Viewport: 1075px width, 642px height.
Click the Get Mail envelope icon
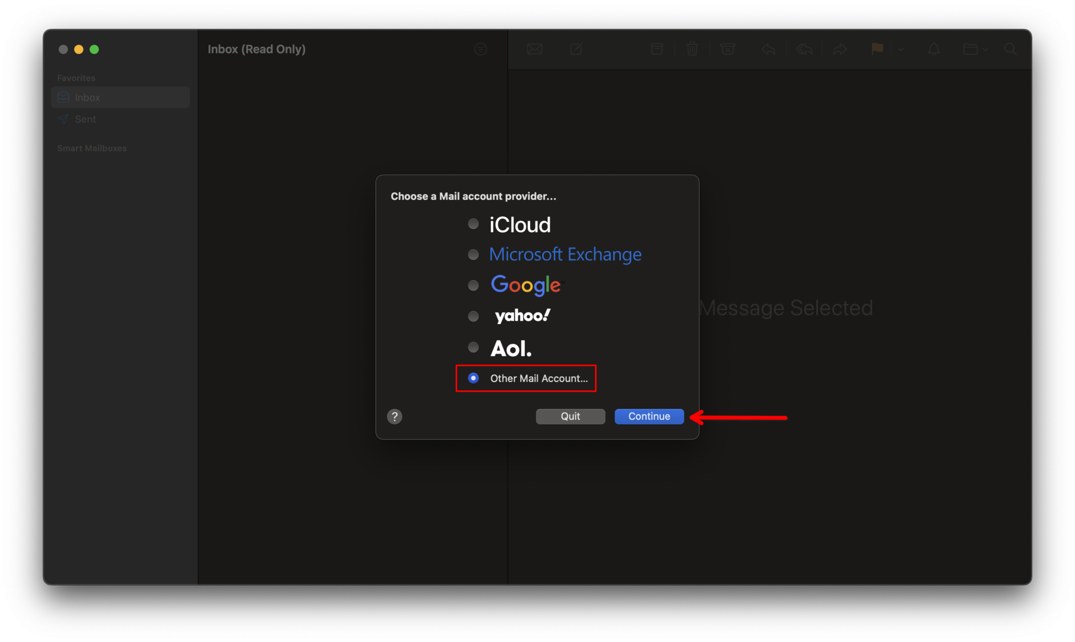[534, 49]
